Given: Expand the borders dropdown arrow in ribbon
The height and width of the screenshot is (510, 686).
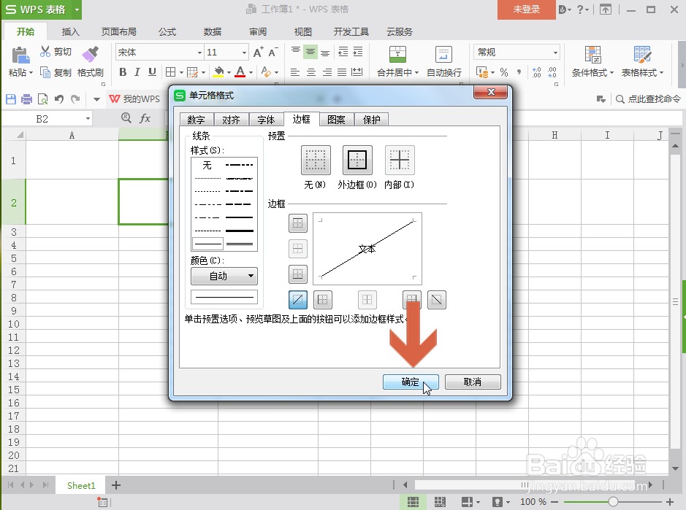Looking at the screenshot, I should (181, 72).
